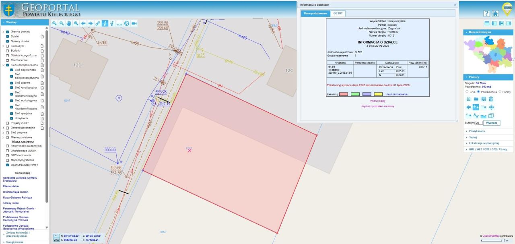Toggle the Sieć gazowa layer checkbox
This screenshot has width=515, height=244.
[x=11, y=83]
